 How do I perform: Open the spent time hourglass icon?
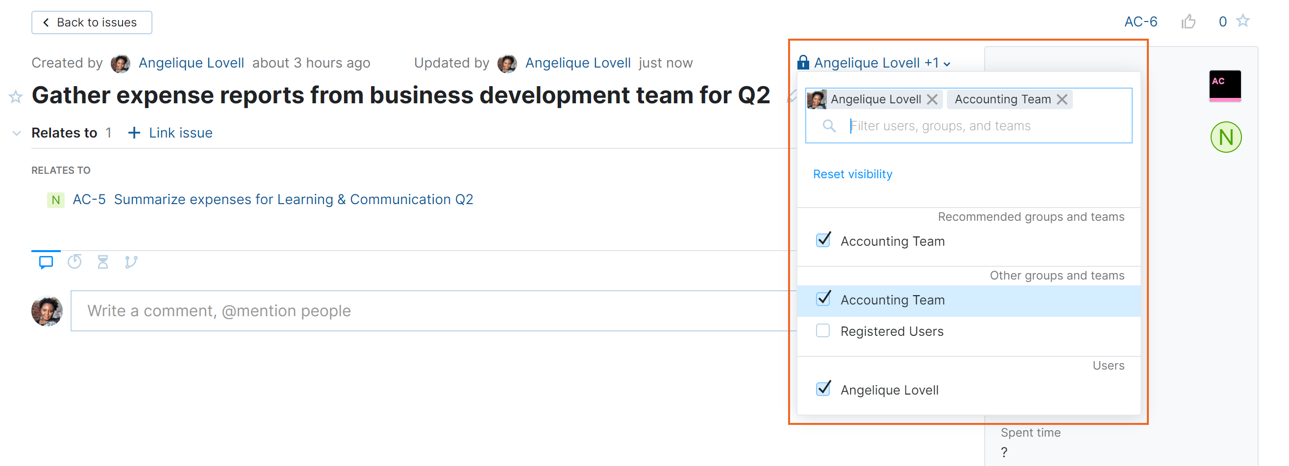pos(102,261)
